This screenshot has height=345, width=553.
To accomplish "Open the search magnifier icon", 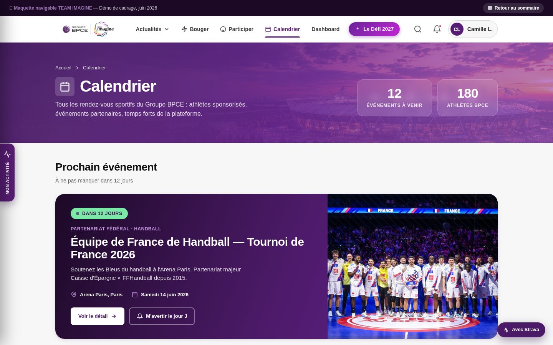I will [x=417, y=29].
